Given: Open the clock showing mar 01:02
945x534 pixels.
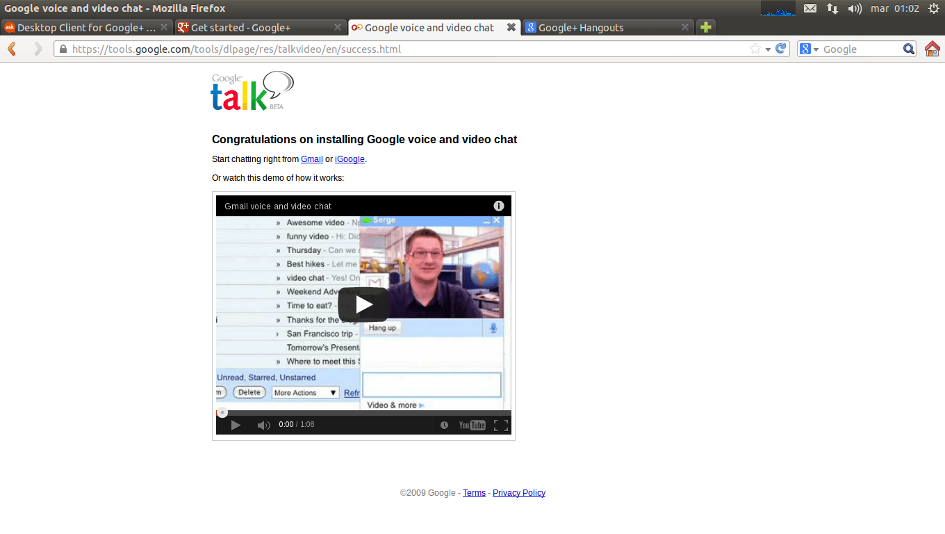Looking at the screenshot, I should (x=895, y=8).
